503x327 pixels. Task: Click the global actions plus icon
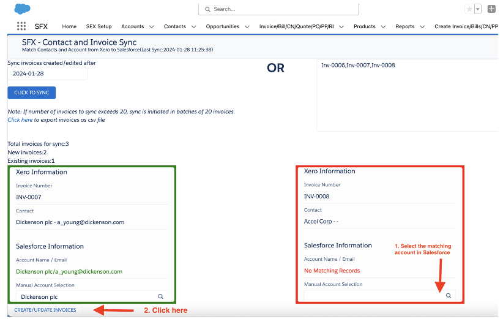coord(491,9)
